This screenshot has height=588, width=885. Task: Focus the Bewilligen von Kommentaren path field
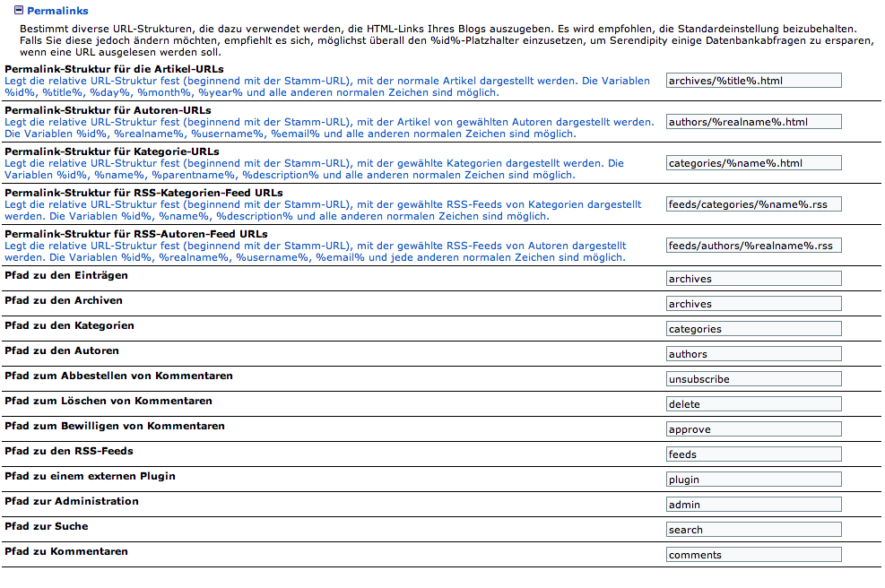click(753, 429)
